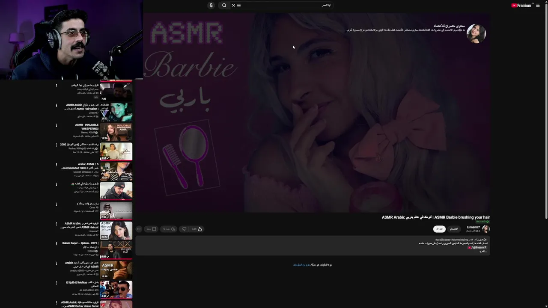Open the El Qalb El Mehtas thumbnail
This screenshot has height=308, width=548.
[x=116, y=289]
